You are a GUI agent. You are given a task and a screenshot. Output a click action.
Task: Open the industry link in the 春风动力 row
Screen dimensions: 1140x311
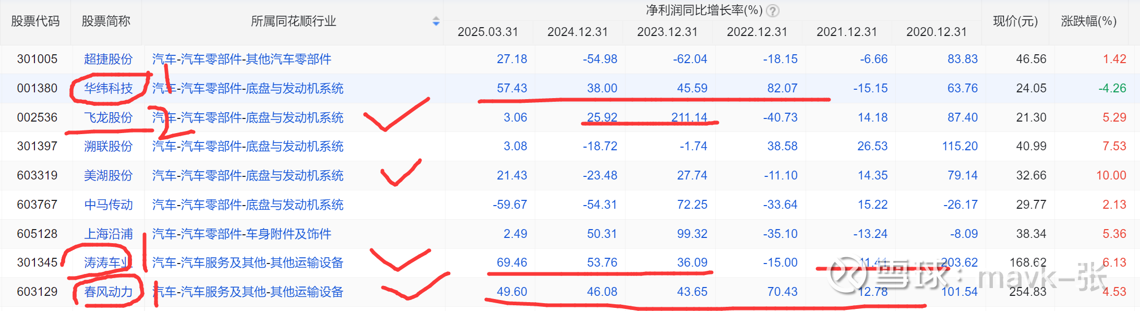[248, 292]
